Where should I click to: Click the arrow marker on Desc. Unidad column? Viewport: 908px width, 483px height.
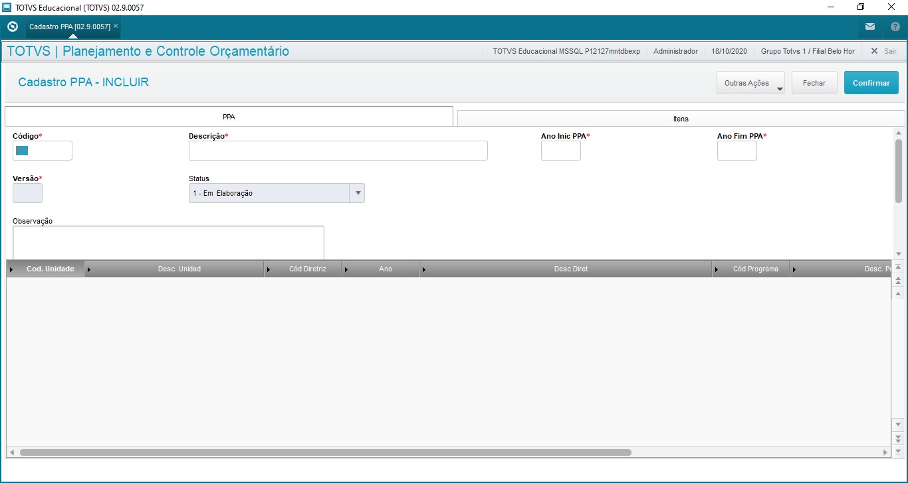[89, 269]
